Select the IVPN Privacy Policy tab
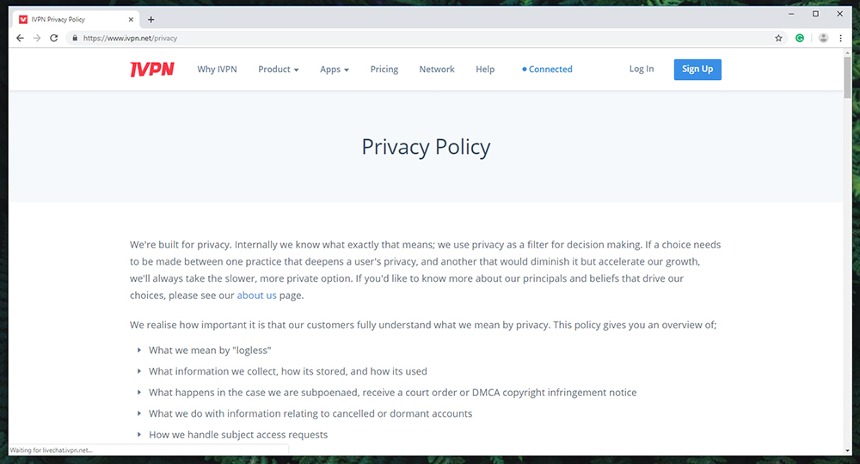 [75, 19]
